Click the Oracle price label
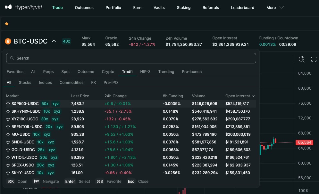The image size is (319, 194). tap(111, 38)
